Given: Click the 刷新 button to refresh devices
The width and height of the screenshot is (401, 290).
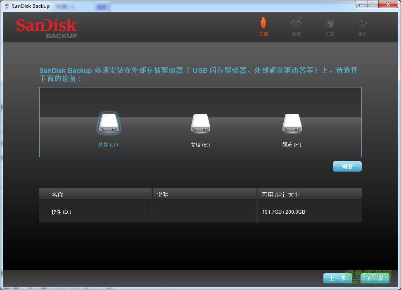Looking at the screenshot, I should tap(347, 166).
